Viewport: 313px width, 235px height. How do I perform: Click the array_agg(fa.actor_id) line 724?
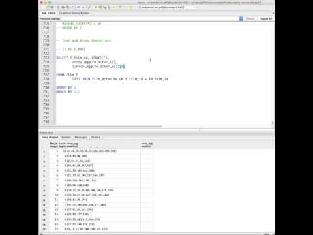(95, 62)
